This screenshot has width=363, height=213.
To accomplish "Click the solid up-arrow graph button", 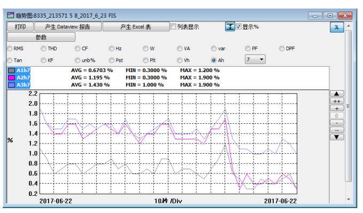I will tap(337, 93).
